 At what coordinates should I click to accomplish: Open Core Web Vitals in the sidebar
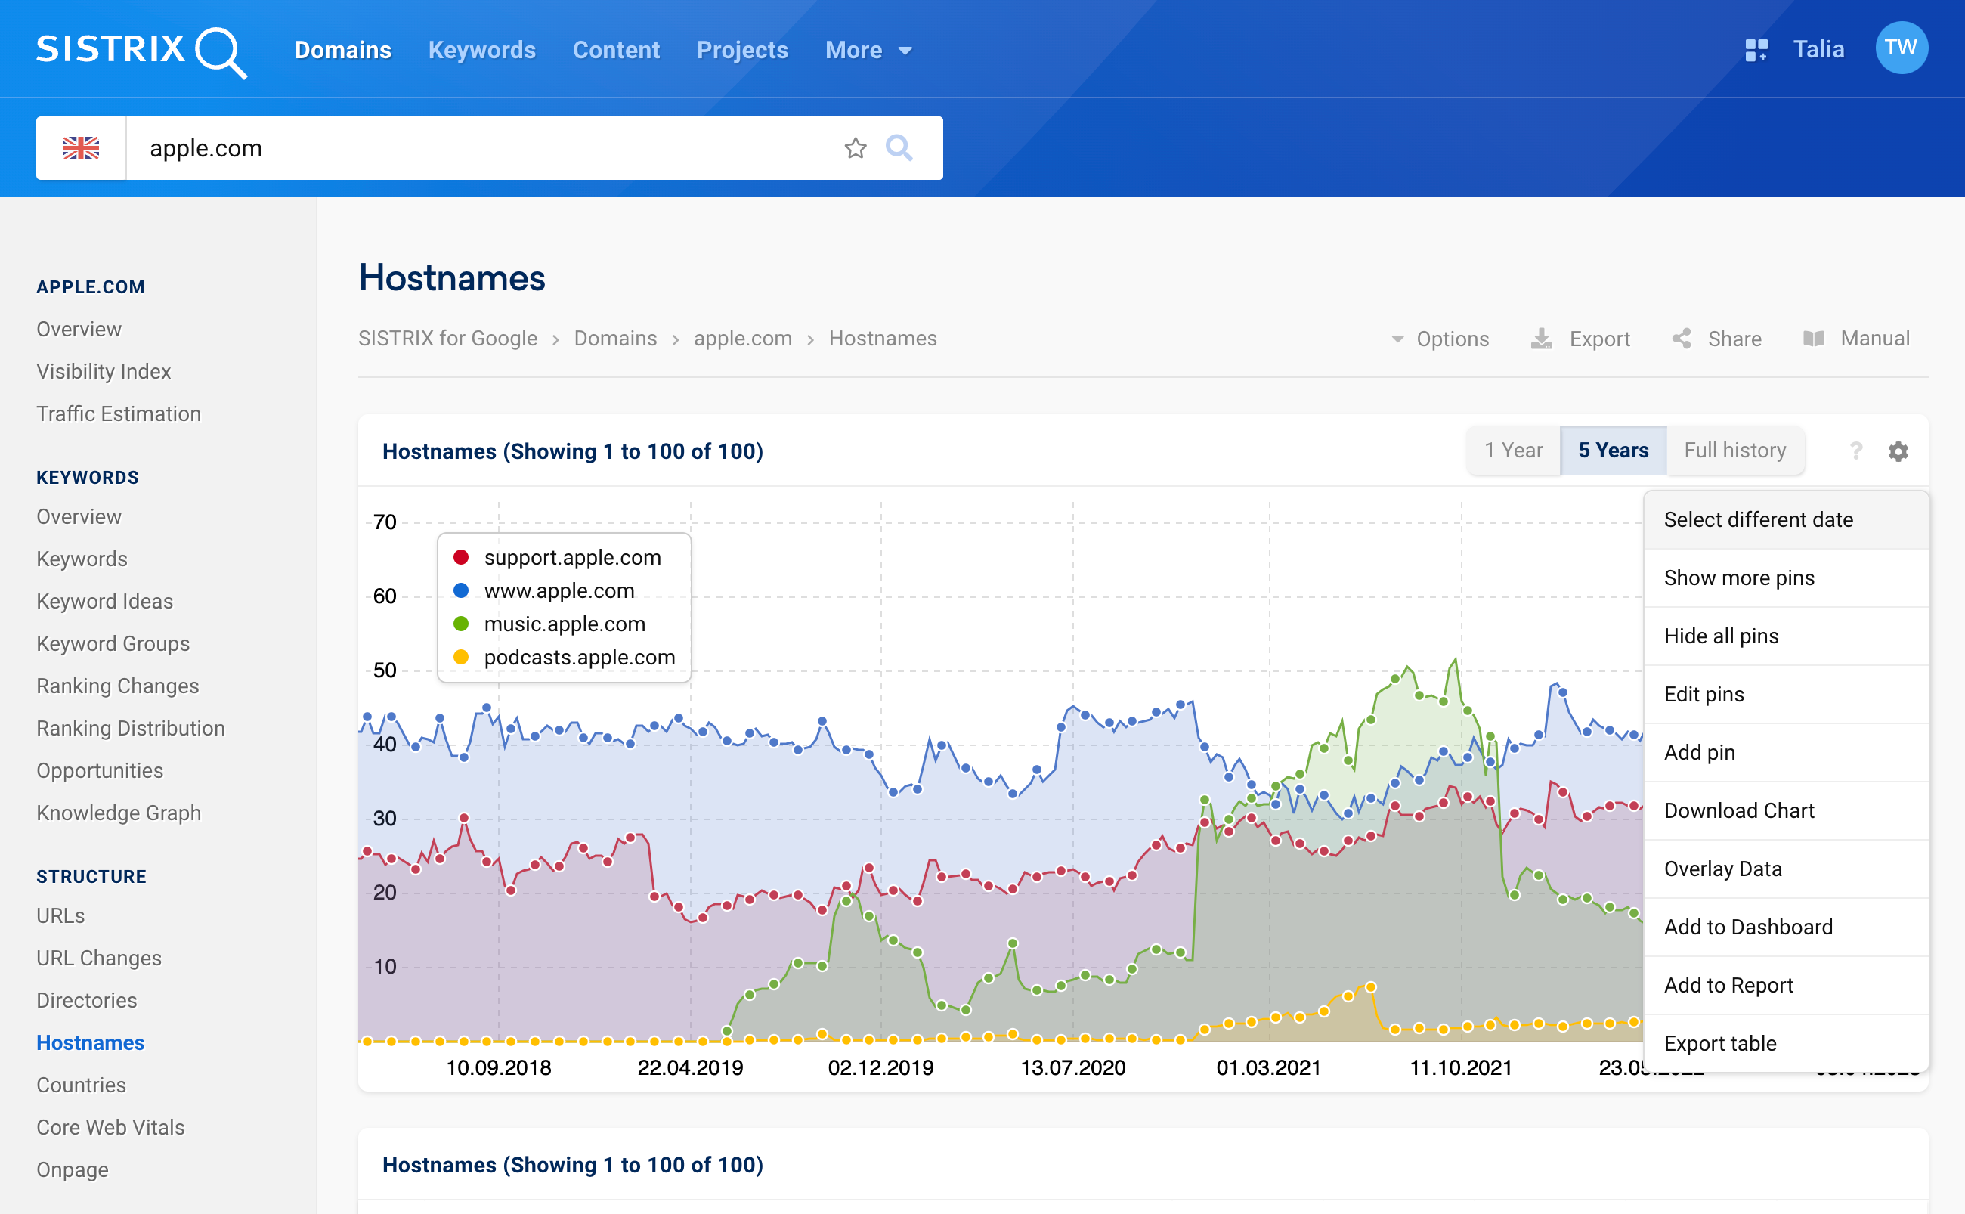pyautogui.click(x=111, y=1128)
